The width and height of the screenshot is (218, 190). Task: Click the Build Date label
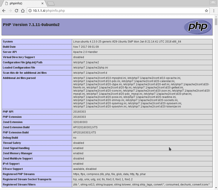[x=9, y=47]
